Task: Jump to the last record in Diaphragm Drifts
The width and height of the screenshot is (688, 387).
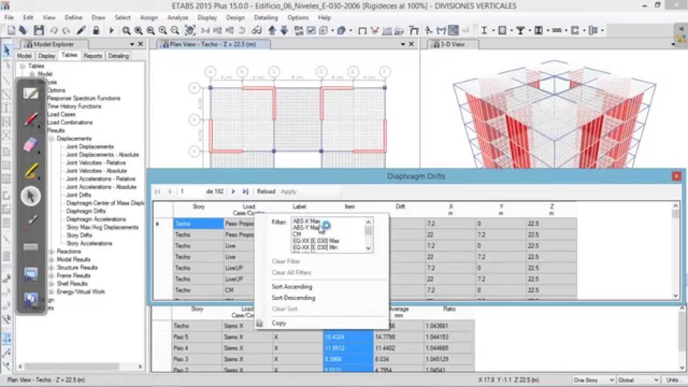Action: [x=246, y=191]
